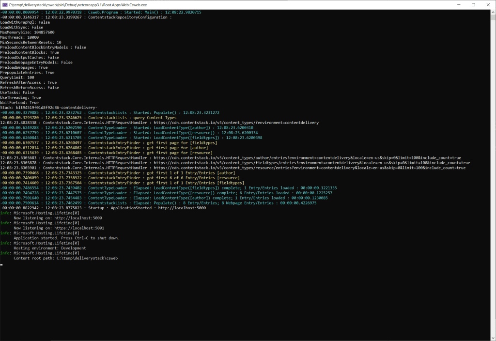Click the console app icon in title bar
Image resolution: width=496 pixels, height=341 pixels.
pos(4,4)
